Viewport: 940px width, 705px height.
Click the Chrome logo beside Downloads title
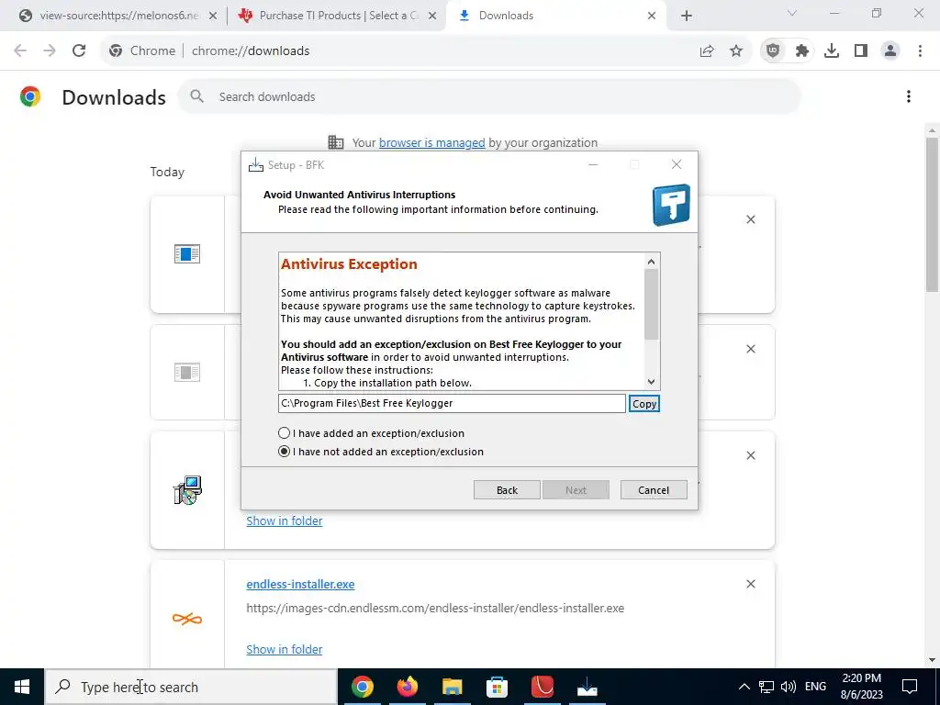[30, 96]
